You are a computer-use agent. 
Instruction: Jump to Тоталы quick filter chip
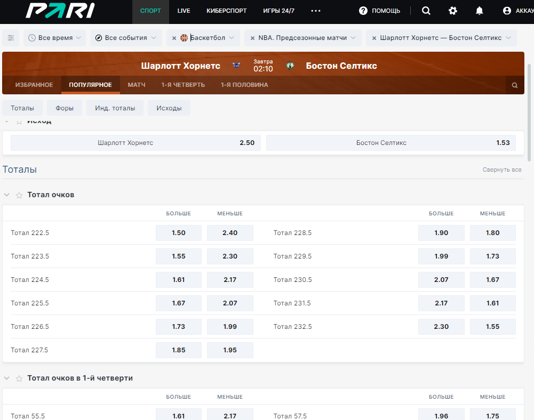[22, 108]
